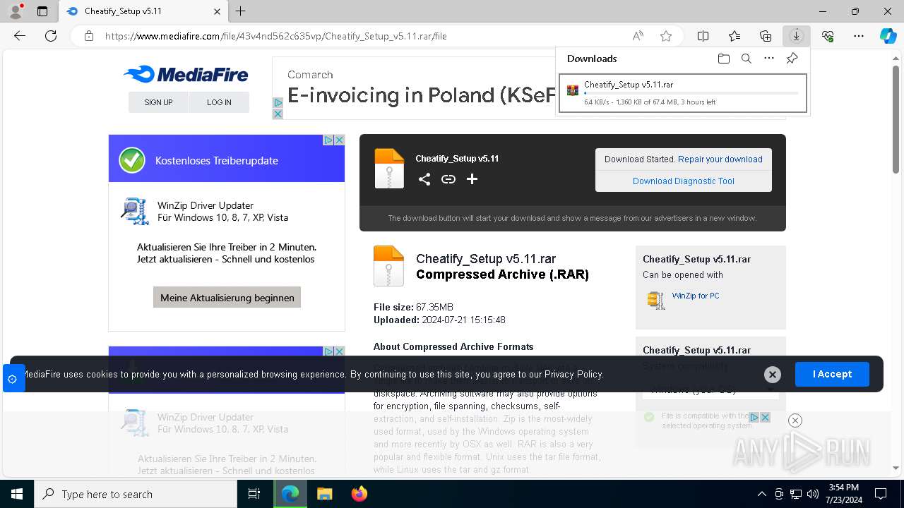Click the Share icon under Cheatify_Setup v5.11

(x=424, y=179)
